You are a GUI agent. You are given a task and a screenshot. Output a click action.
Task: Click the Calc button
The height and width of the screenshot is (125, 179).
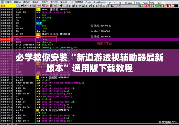coord(138,3)
